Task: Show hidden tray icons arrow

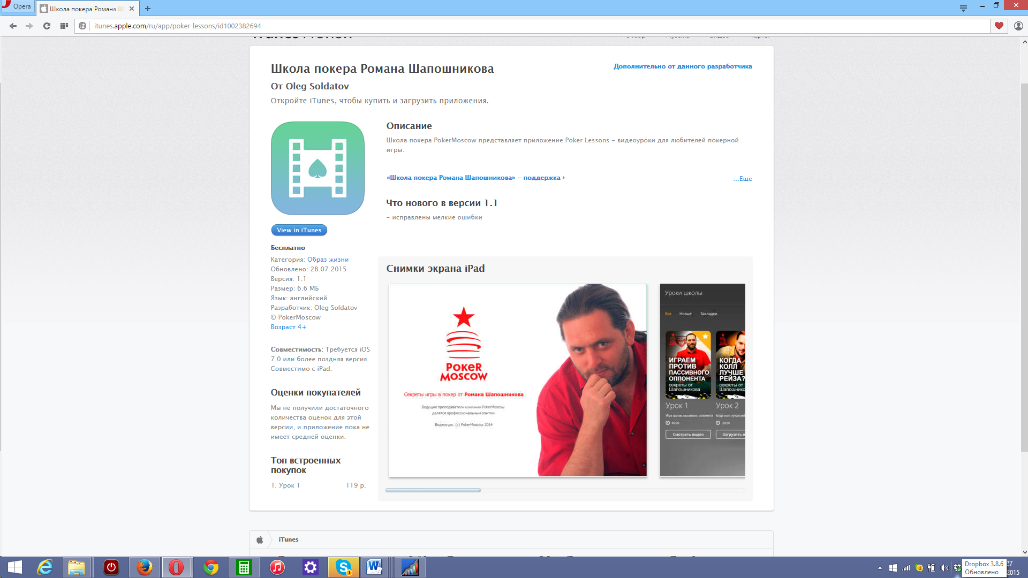Action: coord(880,568)
